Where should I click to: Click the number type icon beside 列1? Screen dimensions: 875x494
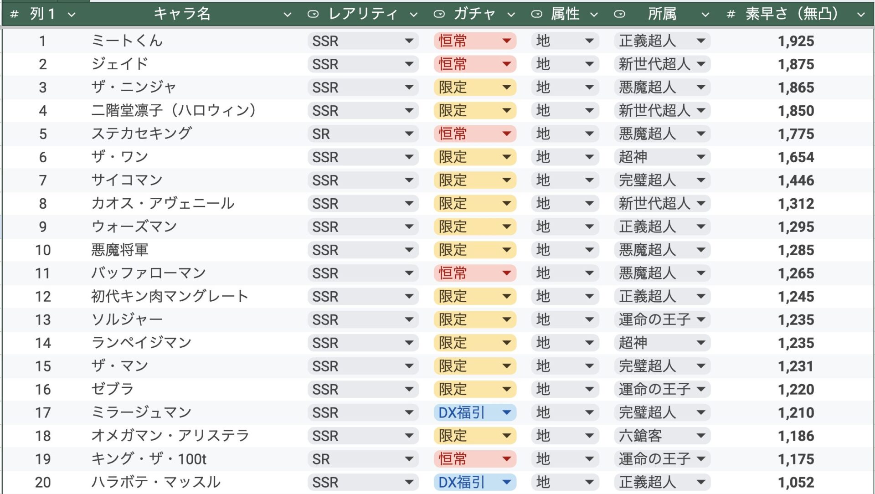(14, 15)
